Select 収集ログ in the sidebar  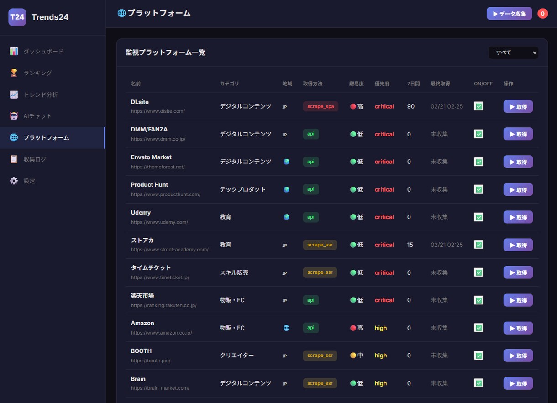point(53,159)
